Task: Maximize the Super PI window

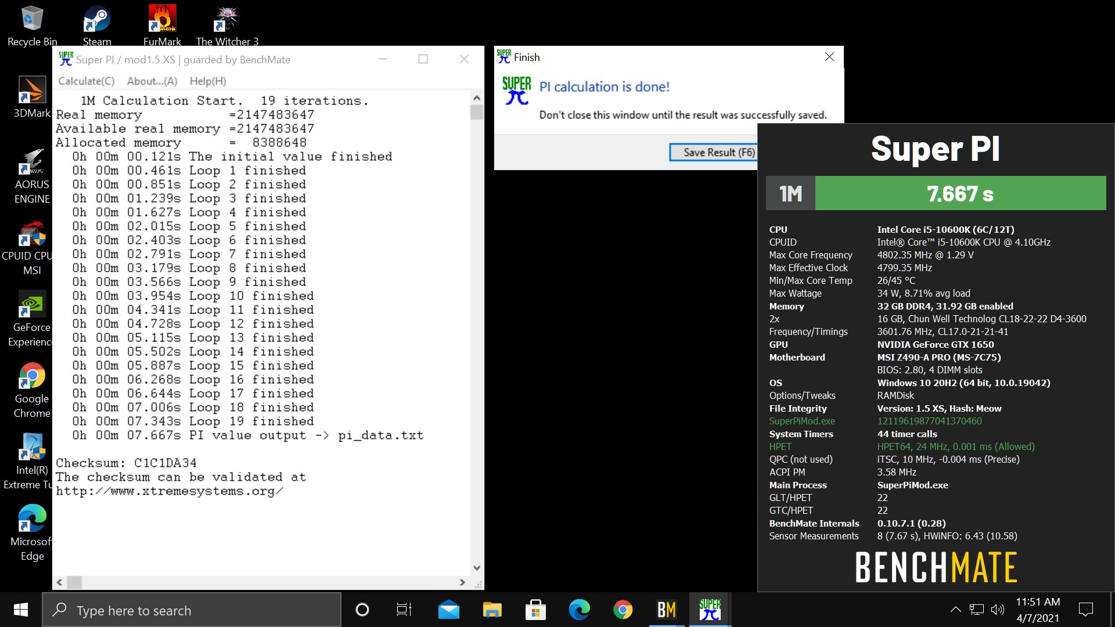Action: pos(423,59)
